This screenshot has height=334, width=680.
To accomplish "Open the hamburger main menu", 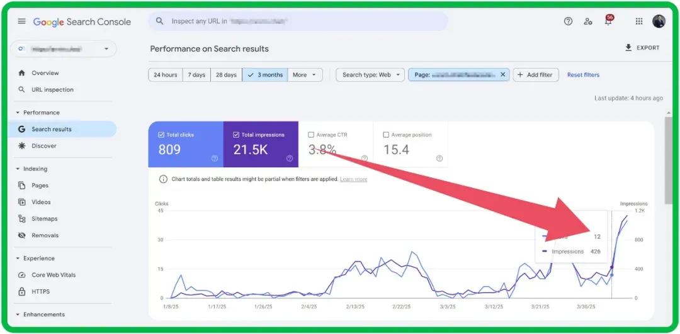I will point(22,21).
